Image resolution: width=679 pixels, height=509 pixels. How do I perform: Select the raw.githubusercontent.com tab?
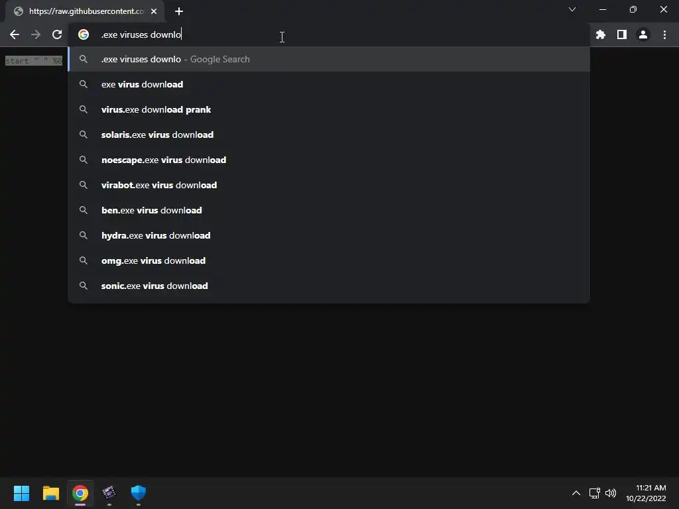86,11
